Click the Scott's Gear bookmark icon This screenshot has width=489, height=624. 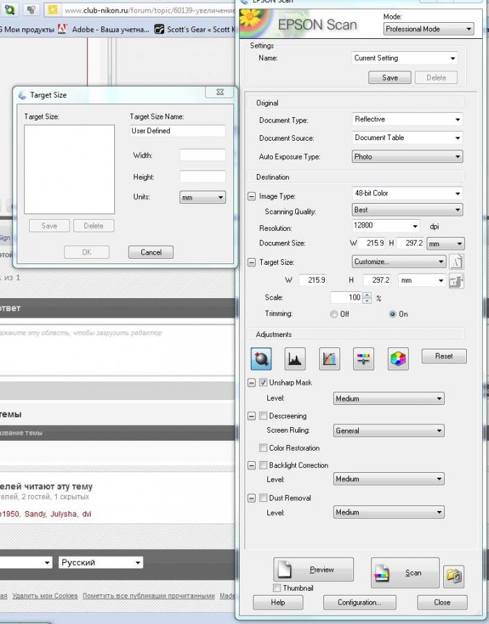pyautogui.click(x=159, y=29)
